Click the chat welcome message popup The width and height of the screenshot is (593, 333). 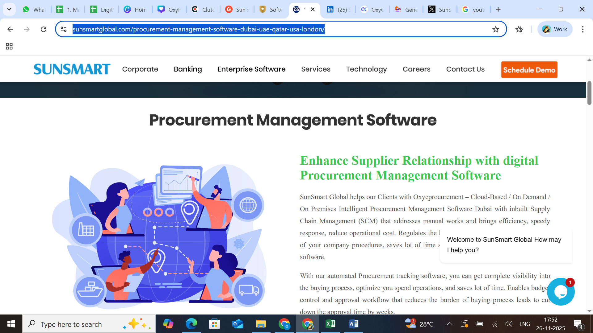click(x=506, y=245)
